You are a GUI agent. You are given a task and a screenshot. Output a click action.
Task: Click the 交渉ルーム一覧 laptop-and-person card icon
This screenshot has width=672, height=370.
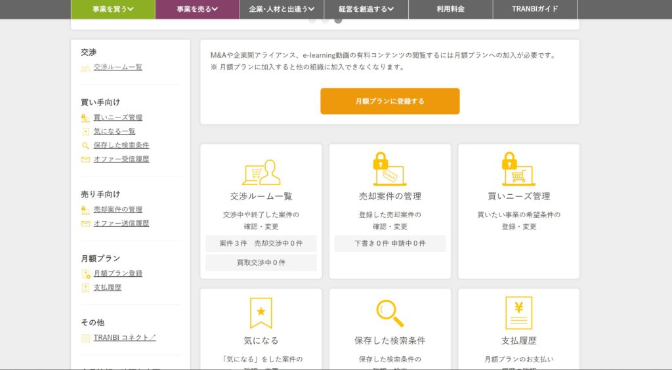pyautogui.click(x=261, y=173)
